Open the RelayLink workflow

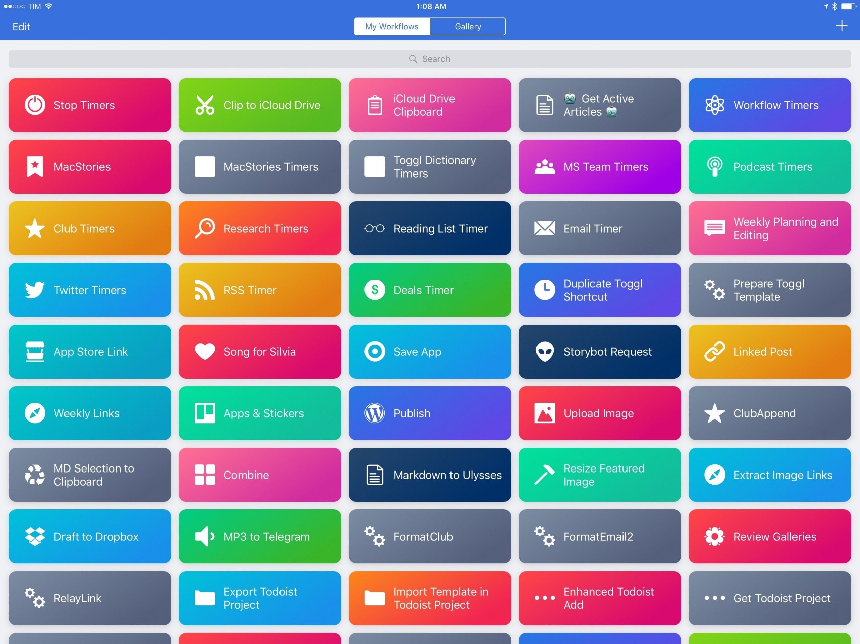click(90, 598)
